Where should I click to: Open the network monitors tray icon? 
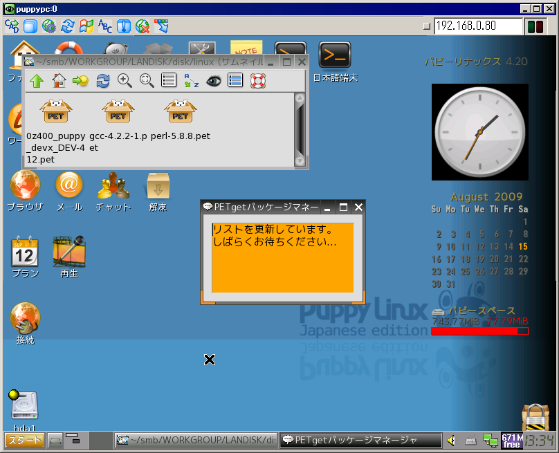491,441
